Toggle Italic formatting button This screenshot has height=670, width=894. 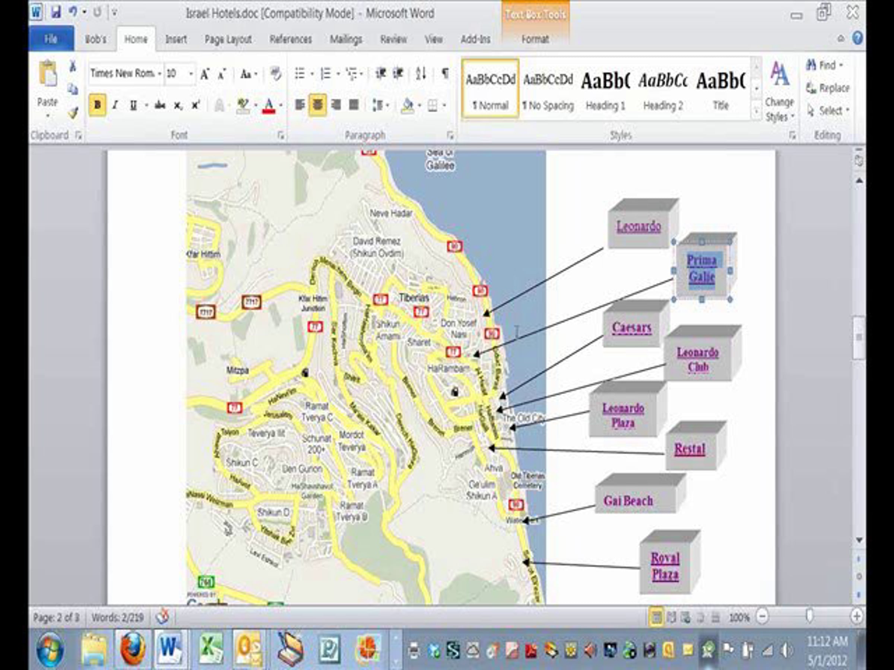(x=115, y=105)
